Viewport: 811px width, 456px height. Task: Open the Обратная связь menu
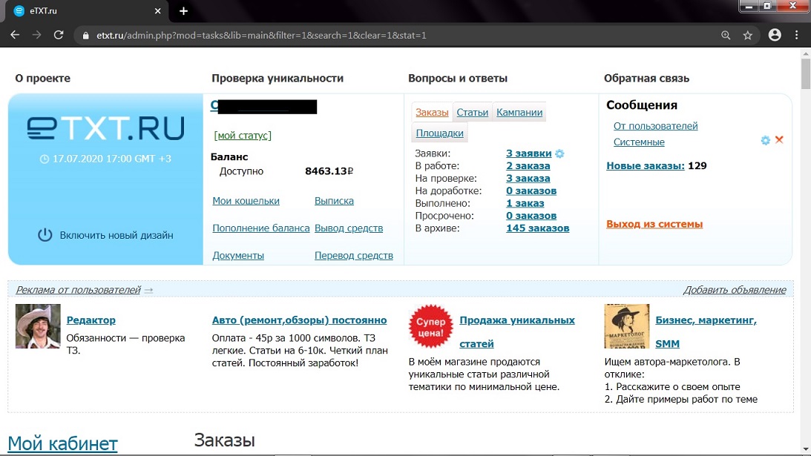coord(646,78)
